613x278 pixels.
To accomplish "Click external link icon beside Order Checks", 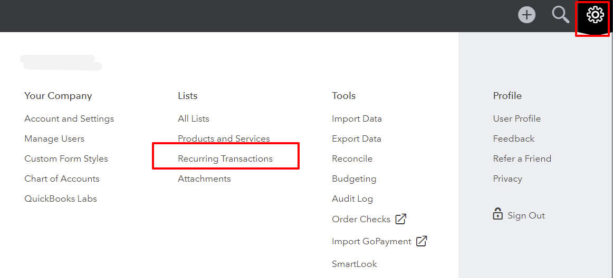I will click(x=401, y=219).
